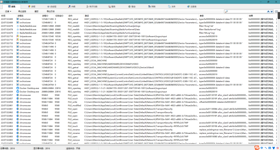Viewport: 280px width, 150px height.
Task: Click svchost icon in the 22:07:52:809 row
Action: pyautogui.click(x=18, y=57)
